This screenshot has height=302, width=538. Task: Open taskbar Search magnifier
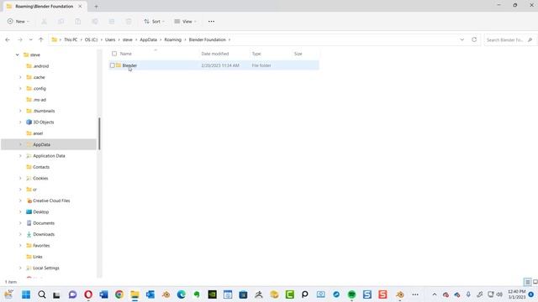[41, 294]
